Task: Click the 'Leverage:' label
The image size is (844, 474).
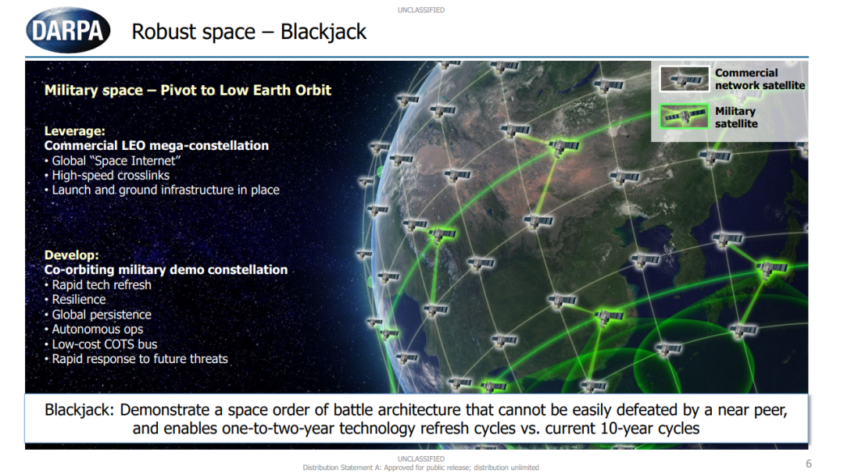Action: (x=74, y=130)
